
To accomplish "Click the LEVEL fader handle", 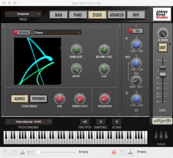I will tap(163, 71).
